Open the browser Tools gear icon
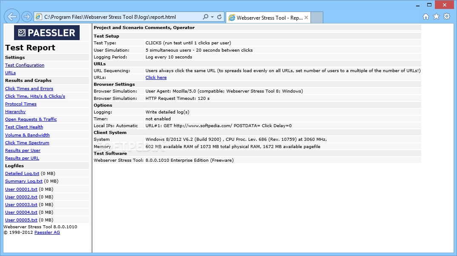 (447, 17)
